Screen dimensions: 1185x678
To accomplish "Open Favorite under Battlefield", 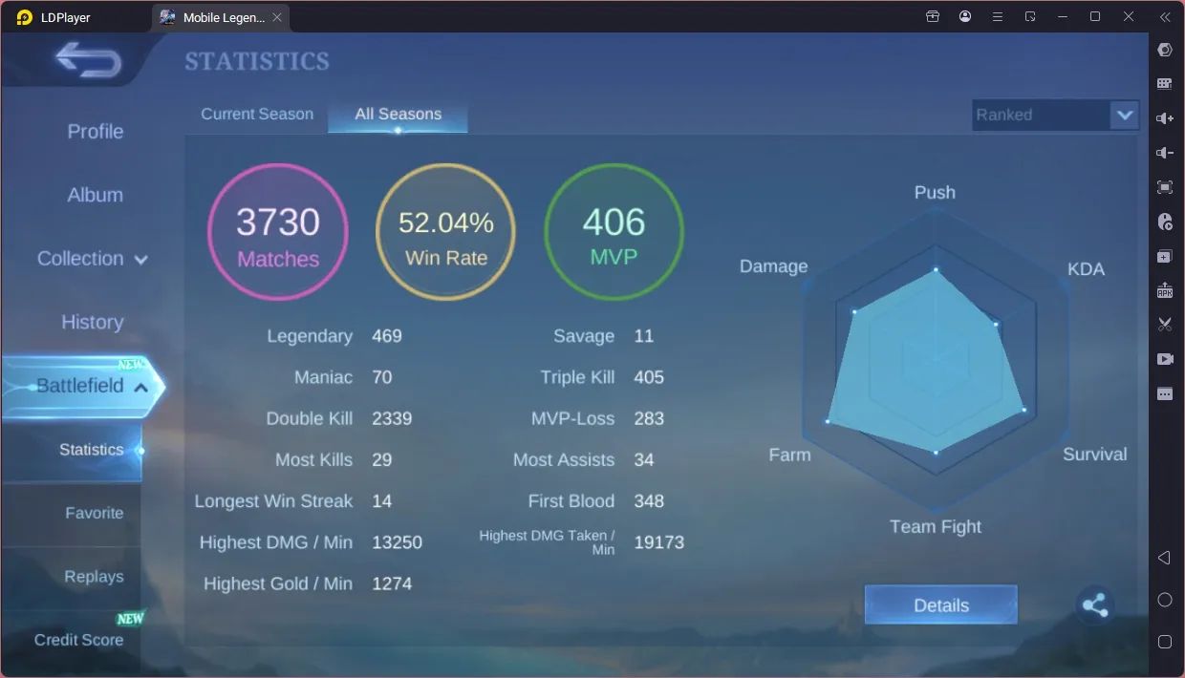I will point(94,513).
